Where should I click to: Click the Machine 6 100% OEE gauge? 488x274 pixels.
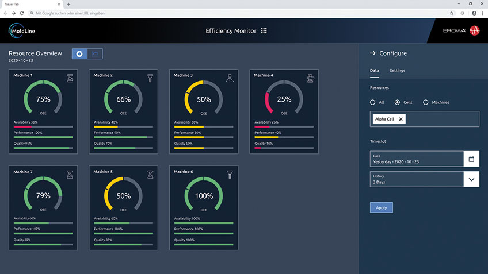204,195
